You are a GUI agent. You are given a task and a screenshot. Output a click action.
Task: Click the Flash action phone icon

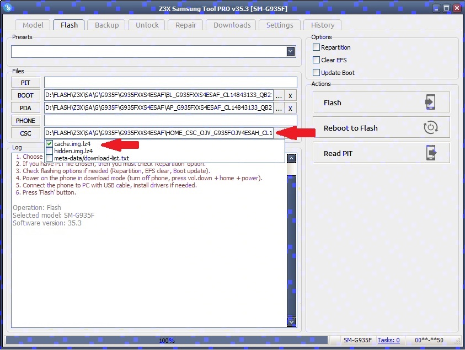(430, 102)
